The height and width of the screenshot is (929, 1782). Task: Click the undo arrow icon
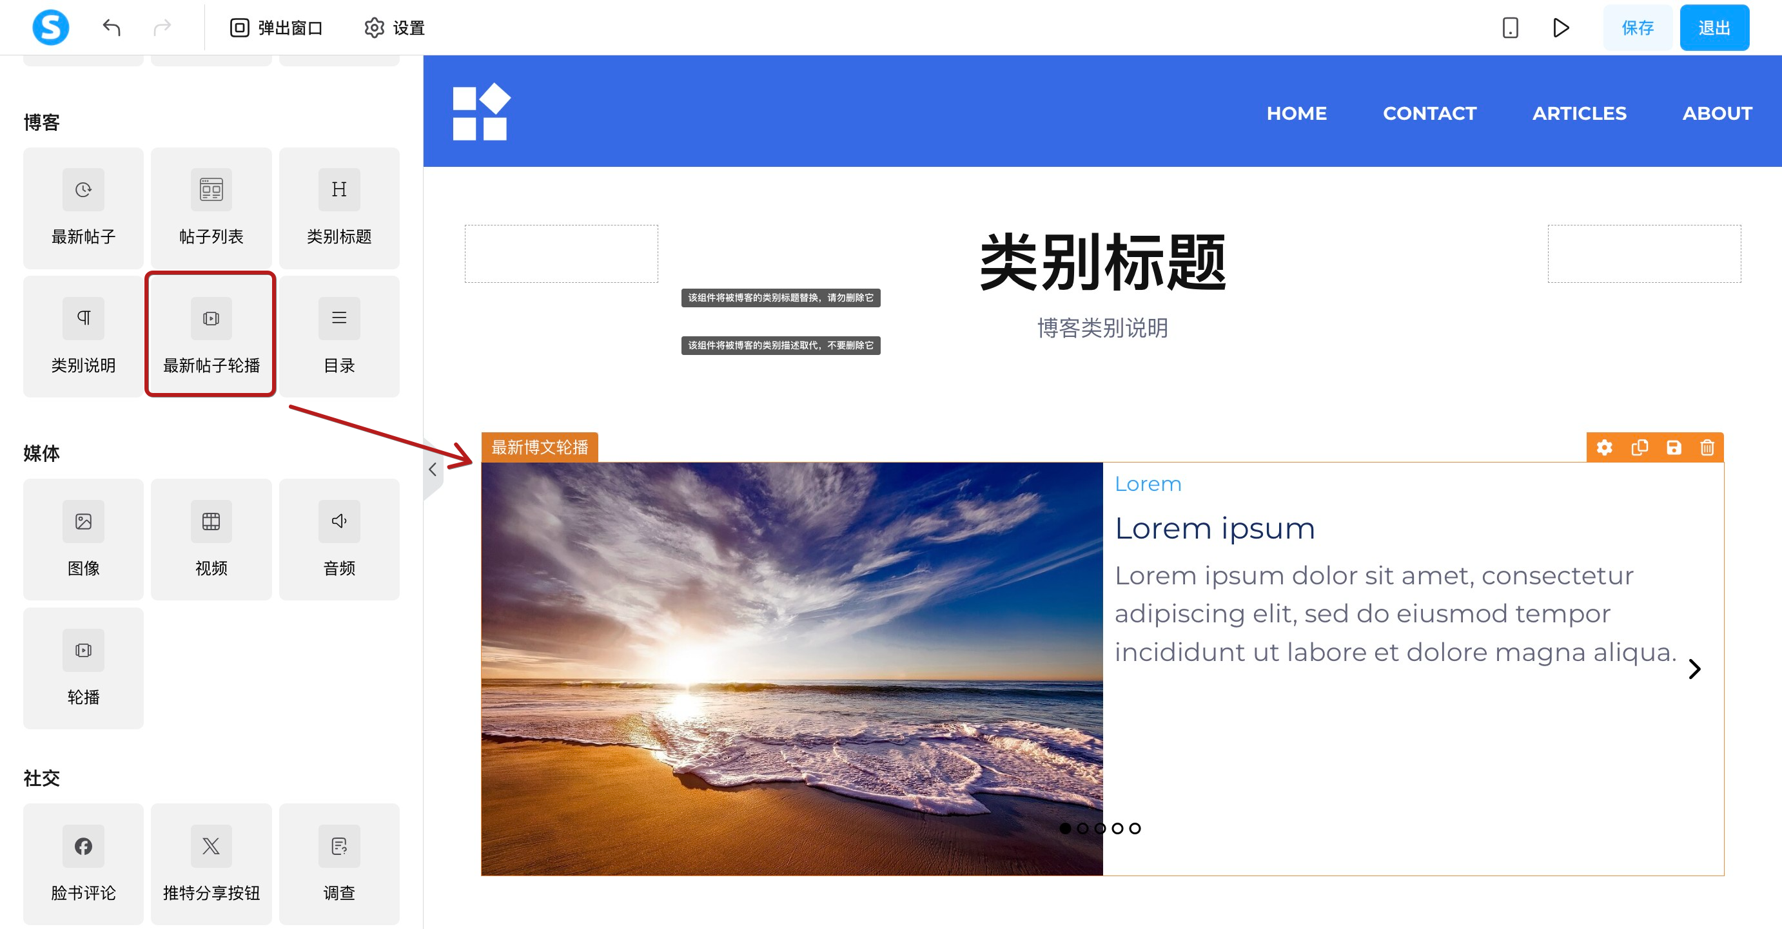pos(112,28)
